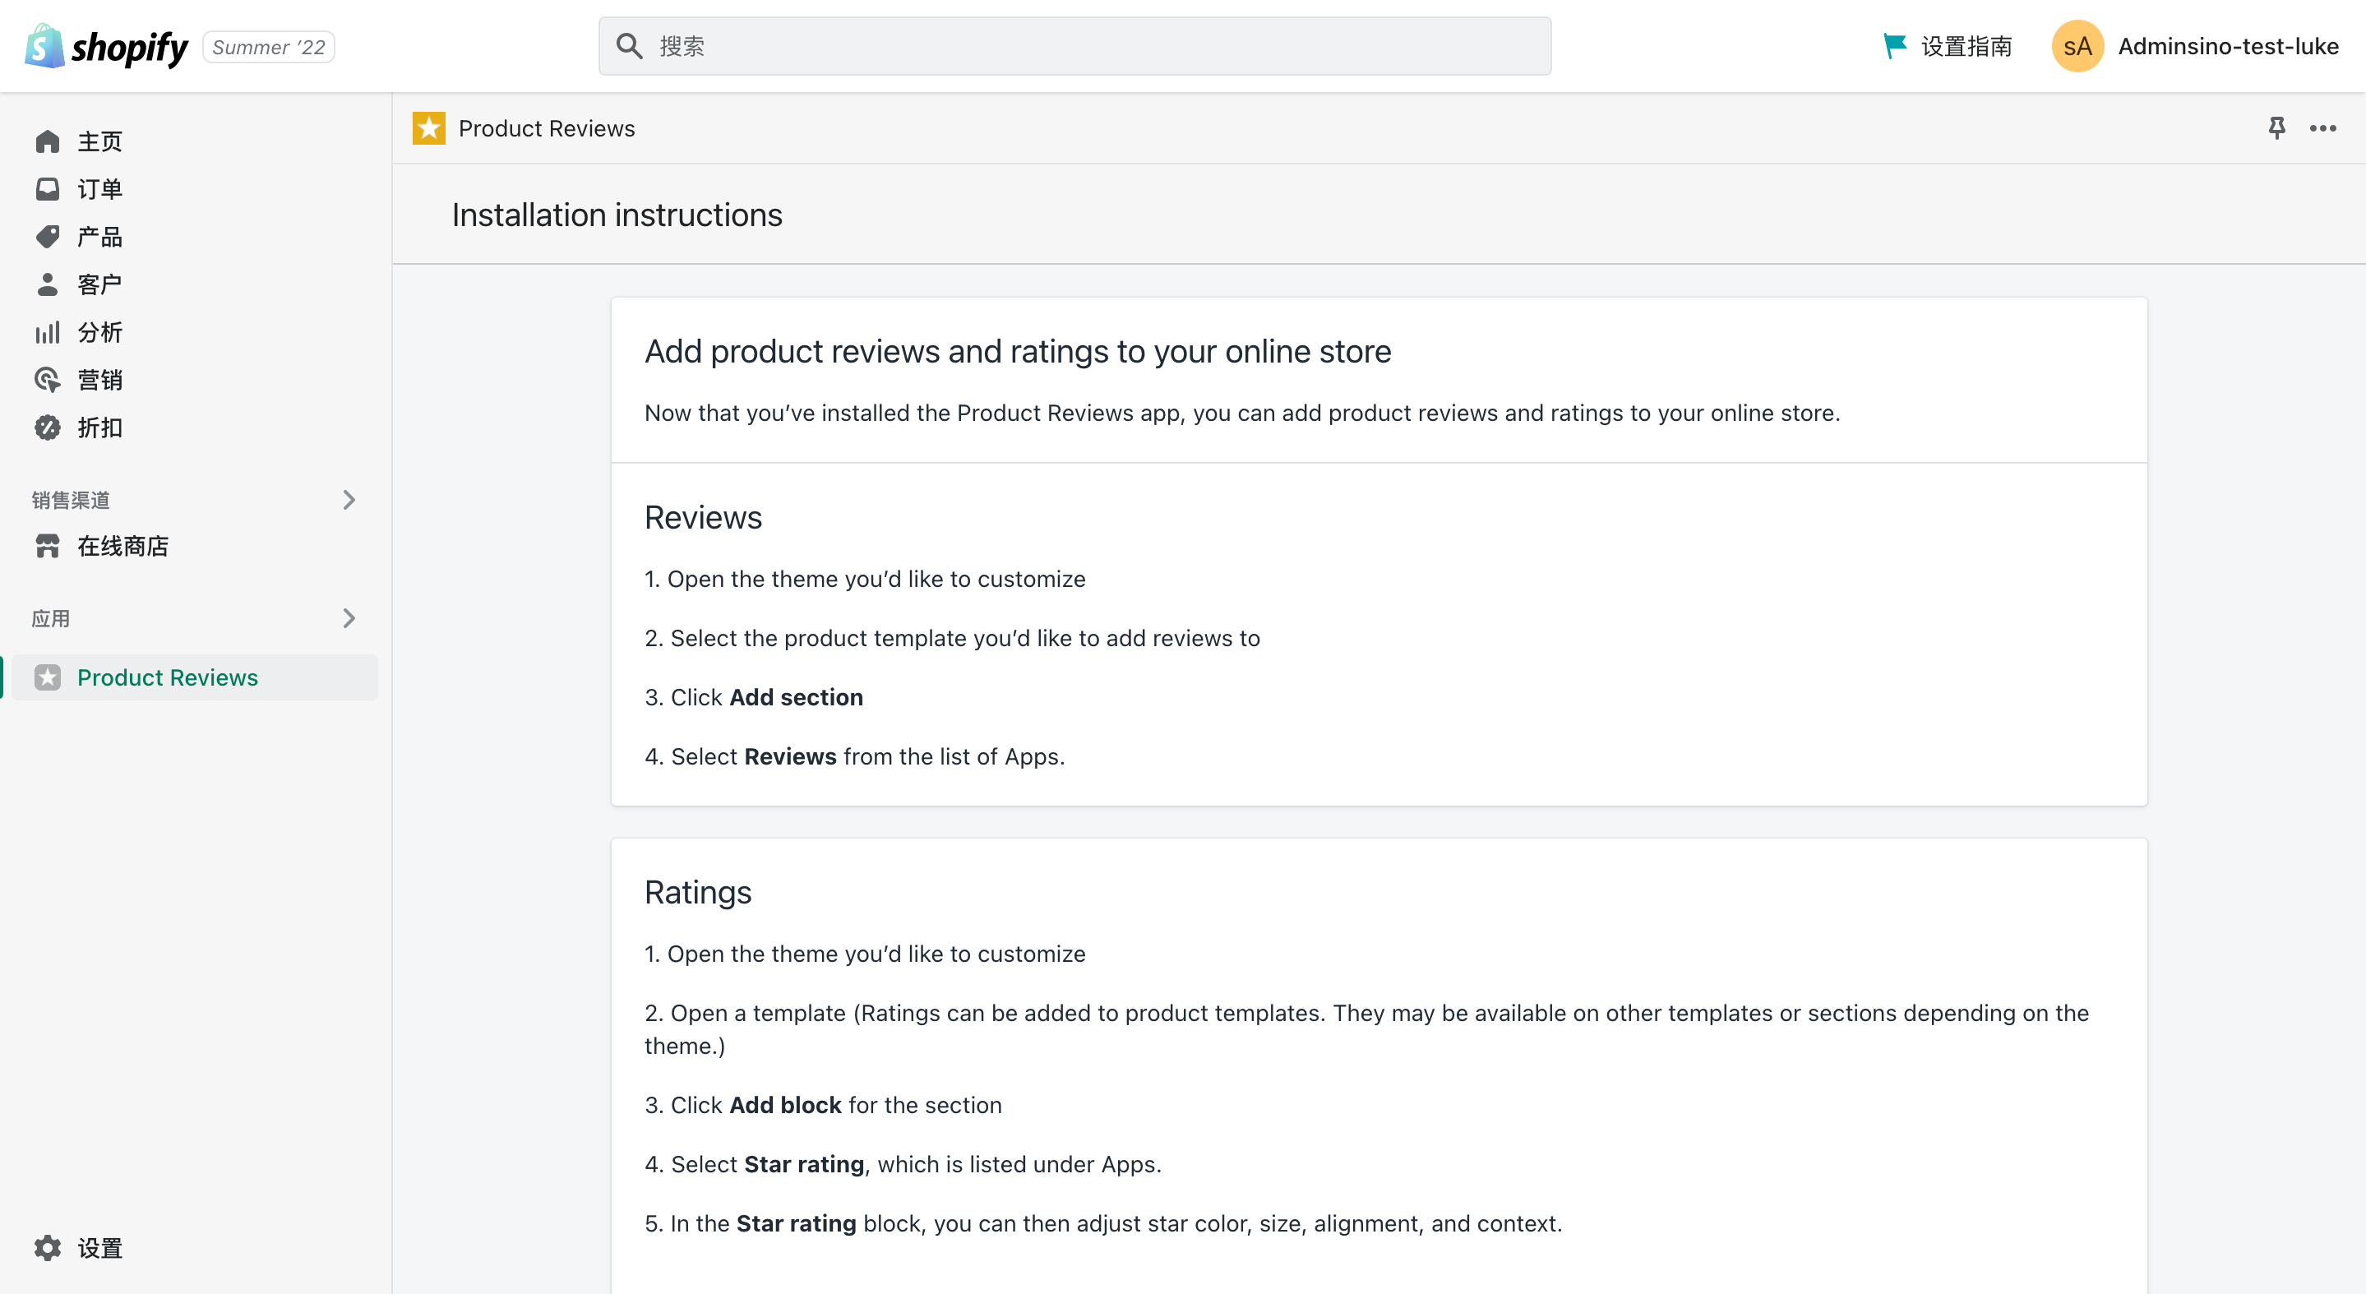Viewport: 2366px width, 1294px height.
Task: Click the bold 'Add section' text
Action: (797, 698)
